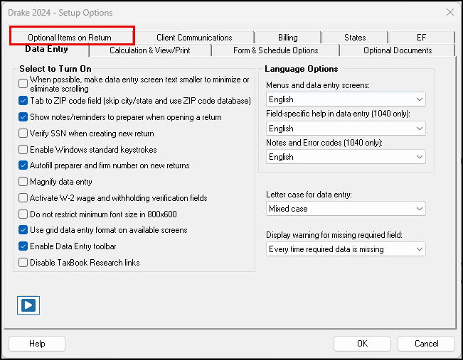Image resolution: width=463 pixels, height=360 pixels.
Task: Confirm settings with OK button
Action: (362, 344)
